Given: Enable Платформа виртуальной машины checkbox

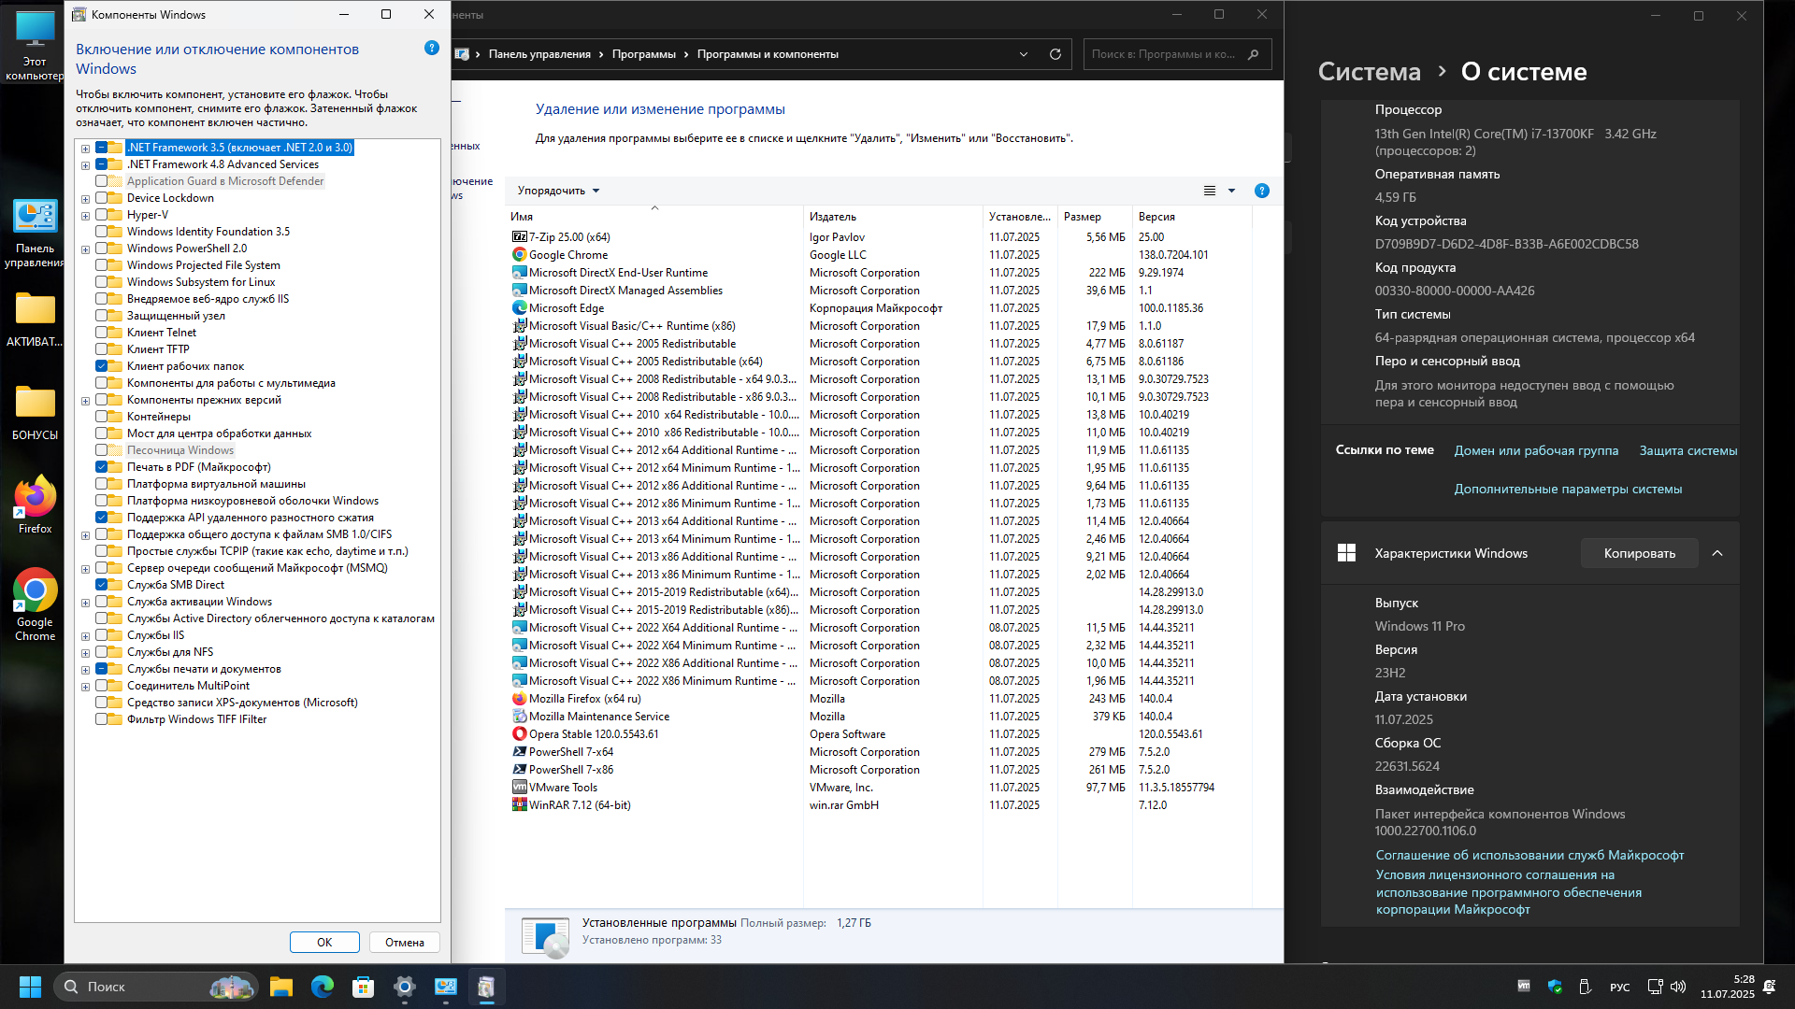Looking at the screenshot, I should pyautogui.click(x=101, y=484).
